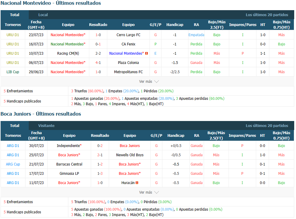Expand 'Ver más' under the Nacional Montevideo table
The image size is (296, 219).
point(149,82)
